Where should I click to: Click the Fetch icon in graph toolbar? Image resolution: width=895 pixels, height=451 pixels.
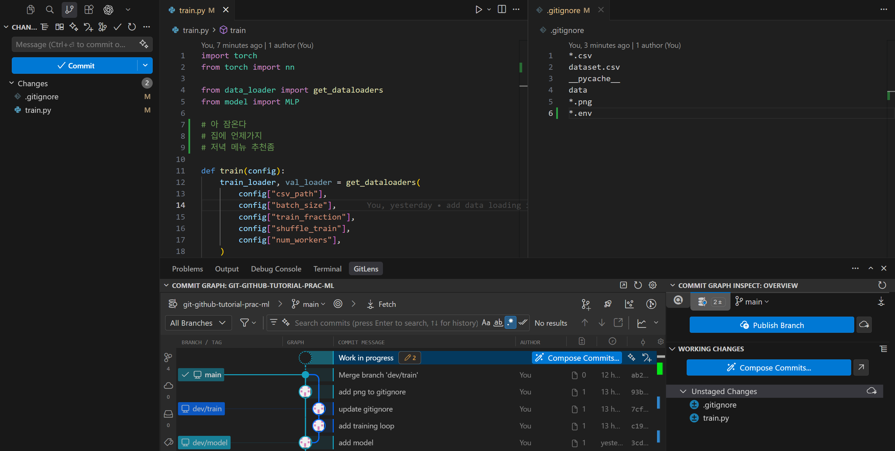coord(370,304)
